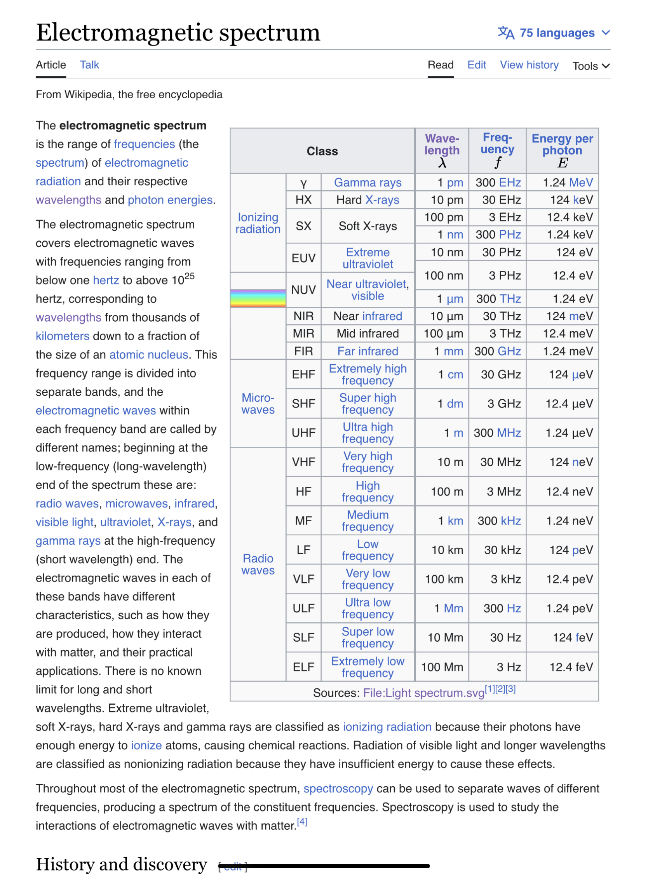Expand the 75 languages dropdown chevron
The image size is (648, 874).
[605, 33]
